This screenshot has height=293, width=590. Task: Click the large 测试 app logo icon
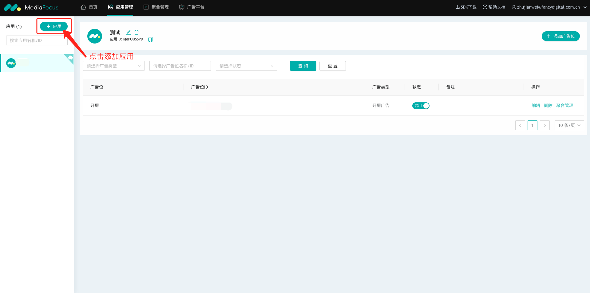[x=95, y=36]
